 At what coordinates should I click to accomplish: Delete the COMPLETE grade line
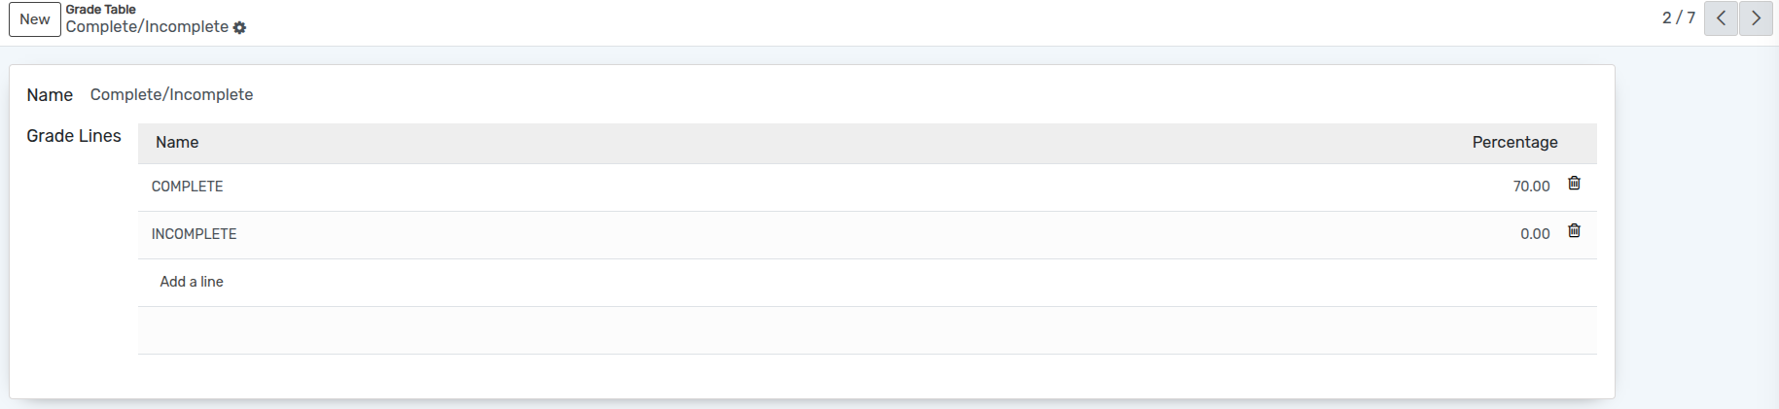[1574, 184]
